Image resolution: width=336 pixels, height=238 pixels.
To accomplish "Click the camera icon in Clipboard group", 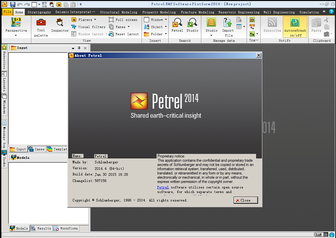I will pos(326,34).
